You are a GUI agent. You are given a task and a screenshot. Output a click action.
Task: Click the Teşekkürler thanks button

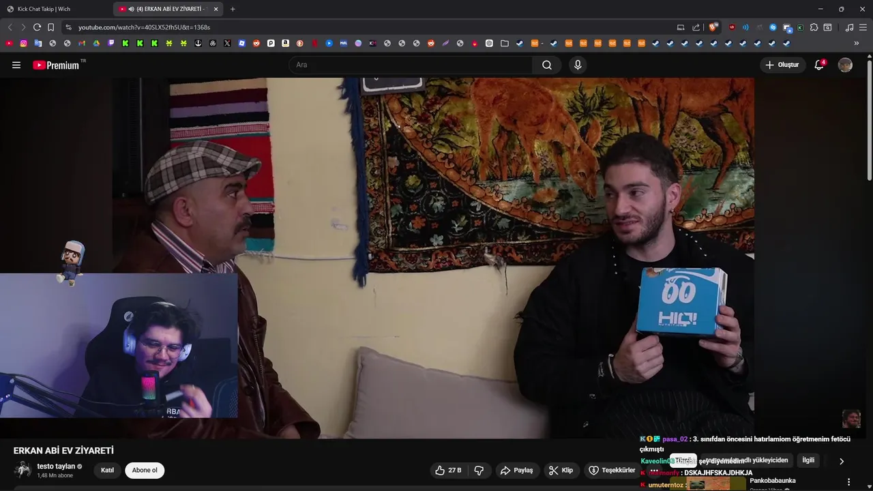pyautogui.click(x=612, y=470)
